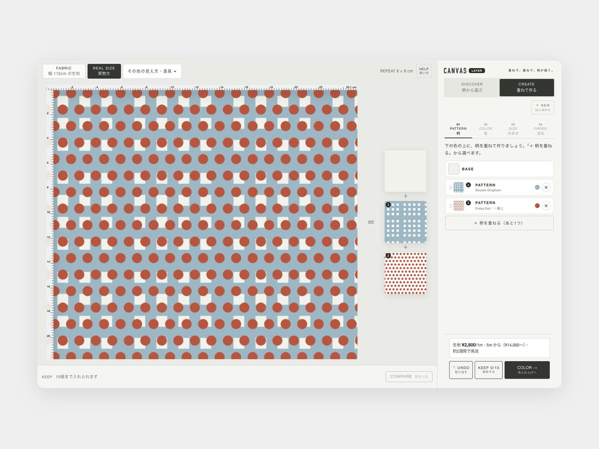Switch to DISCOVER mode
Viewport: 599px width, 449px height.
(472, 87)
